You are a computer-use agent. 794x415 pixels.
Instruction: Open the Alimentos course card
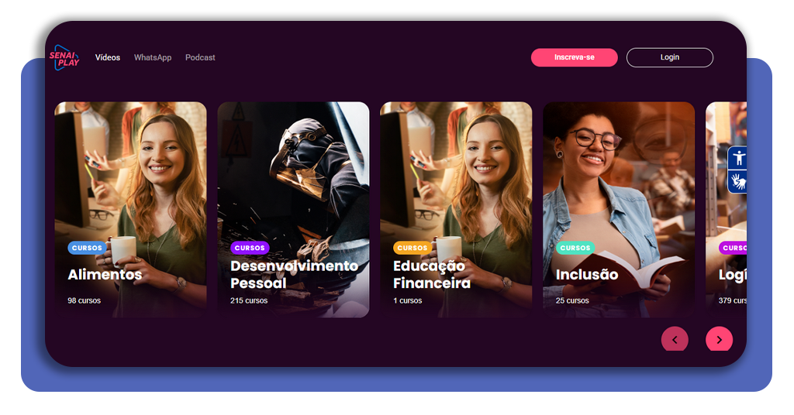(130, 210)
